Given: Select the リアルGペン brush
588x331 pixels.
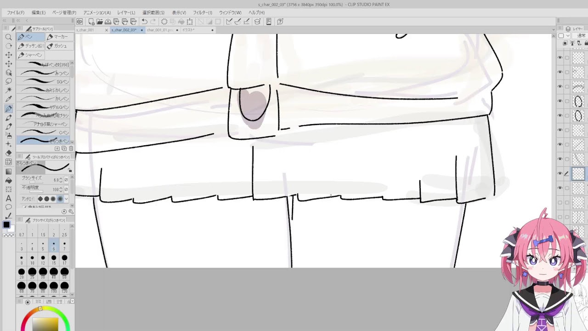Looking at the screenshot, I should 44,107.
